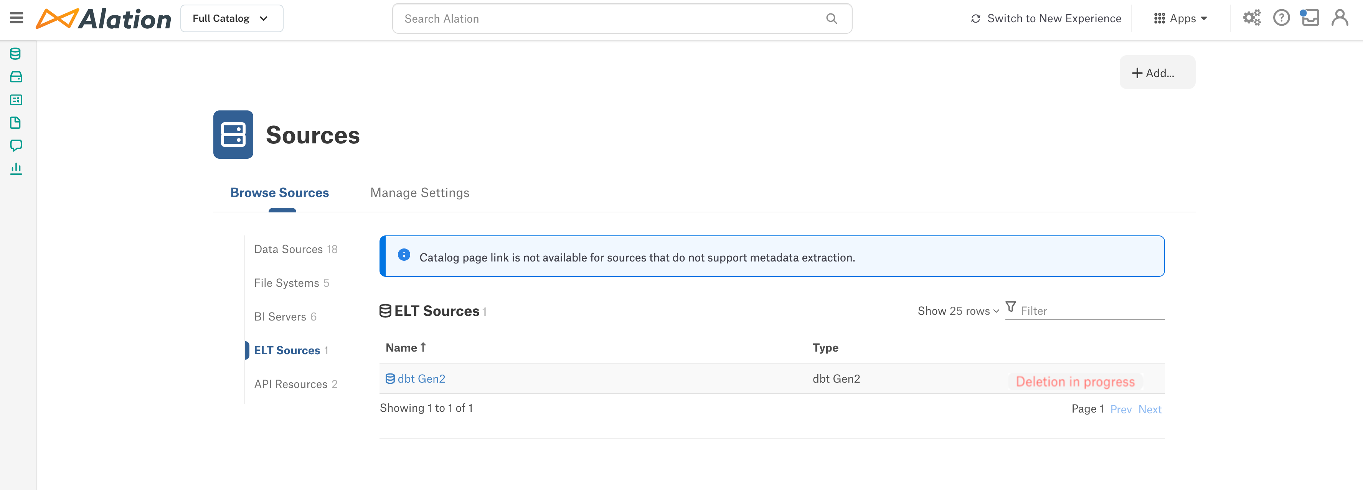The height and width of the screenshot is (490, 1363).
Task: Go to Alation home via logo
Action: (103, 18)
